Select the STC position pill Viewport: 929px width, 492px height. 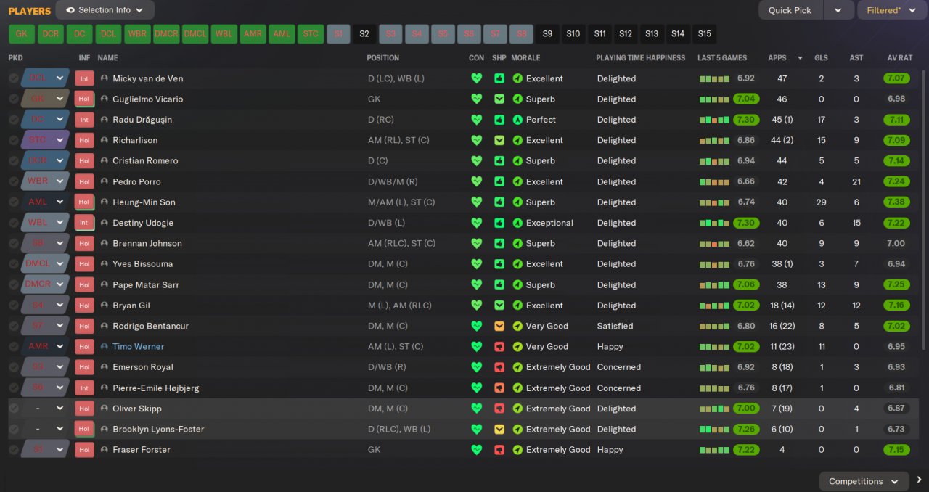coord(311,33)
